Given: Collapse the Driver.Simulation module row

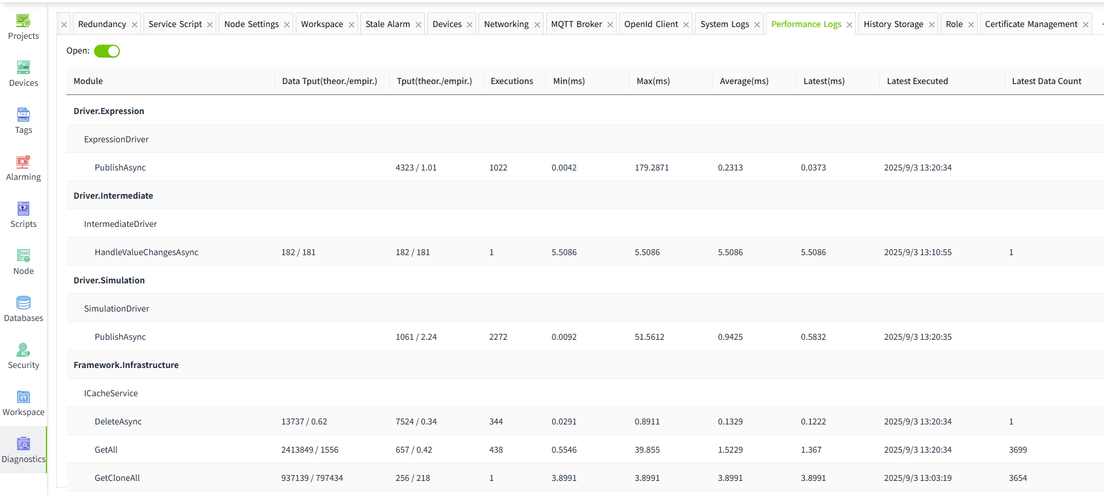Looking at the screenshot, I should pyautogui.click(x=109, y=280).
